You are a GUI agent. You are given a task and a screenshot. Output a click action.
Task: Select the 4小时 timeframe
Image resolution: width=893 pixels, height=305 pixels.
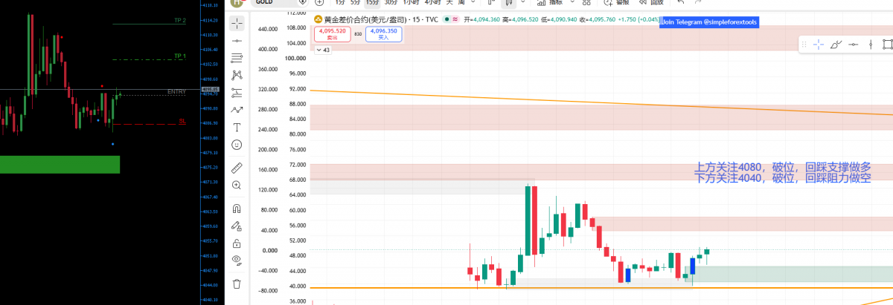(x=432, y=3)
